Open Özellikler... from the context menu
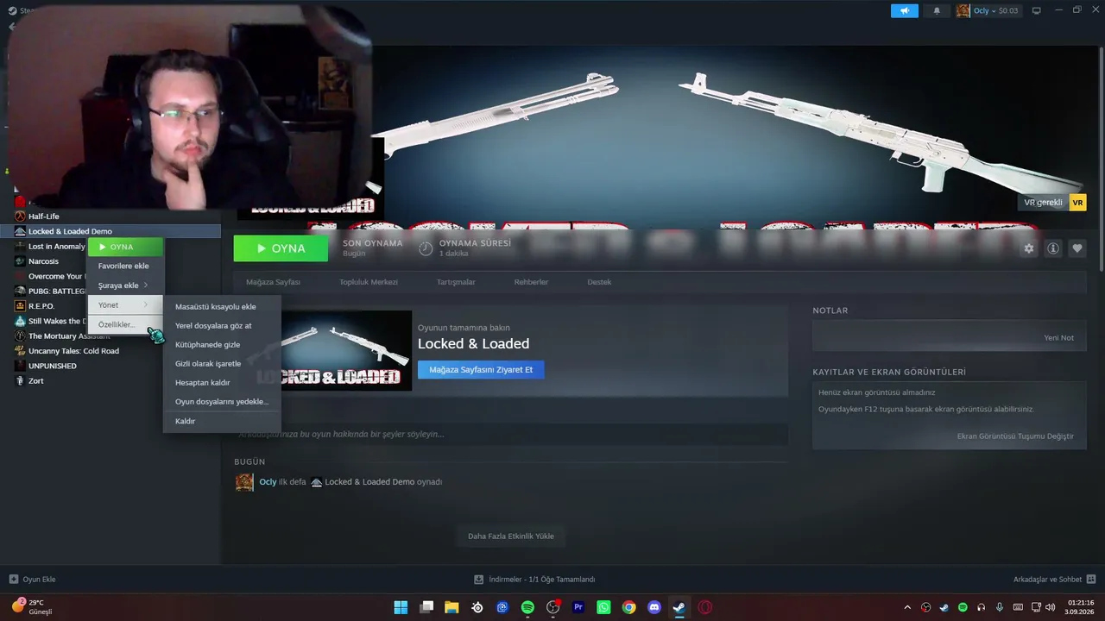 [x=125, y=324]
